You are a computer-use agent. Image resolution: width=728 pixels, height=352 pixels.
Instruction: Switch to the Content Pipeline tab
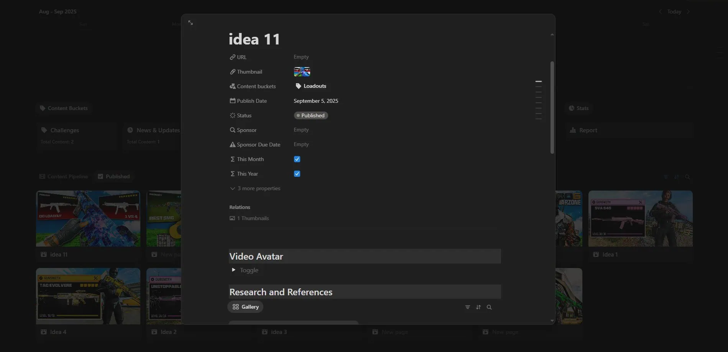pos(64,176)
